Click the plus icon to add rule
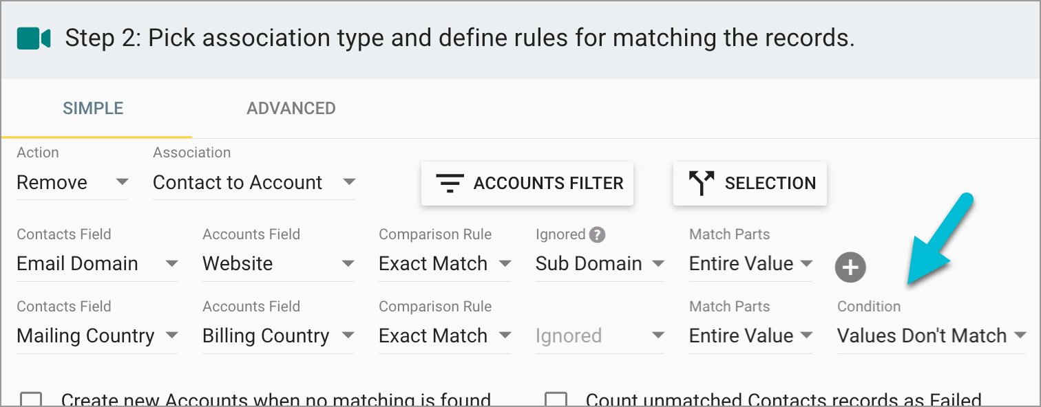 [850, 267]
